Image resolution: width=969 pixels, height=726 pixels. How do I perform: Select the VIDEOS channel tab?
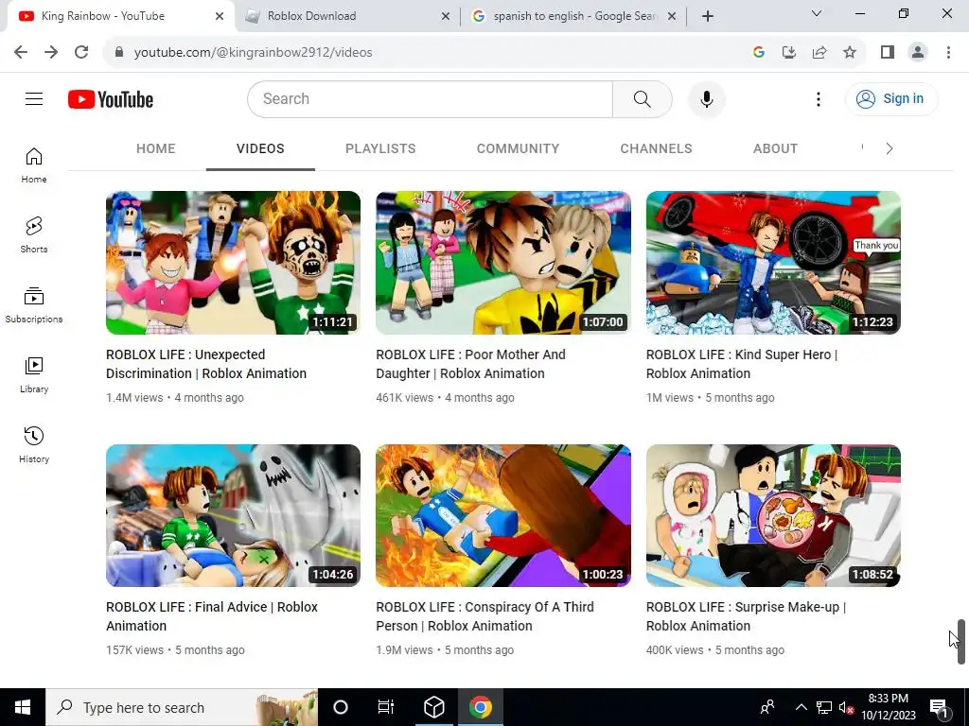pos(260,148)
